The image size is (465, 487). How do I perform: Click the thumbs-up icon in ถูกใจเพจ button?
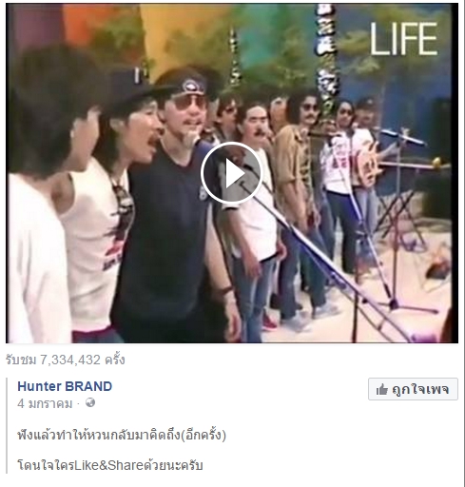coord(382,389)
